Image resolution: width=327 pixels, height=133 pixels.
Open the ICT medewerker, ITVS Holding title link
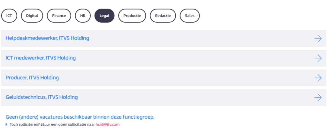point(41,58)
